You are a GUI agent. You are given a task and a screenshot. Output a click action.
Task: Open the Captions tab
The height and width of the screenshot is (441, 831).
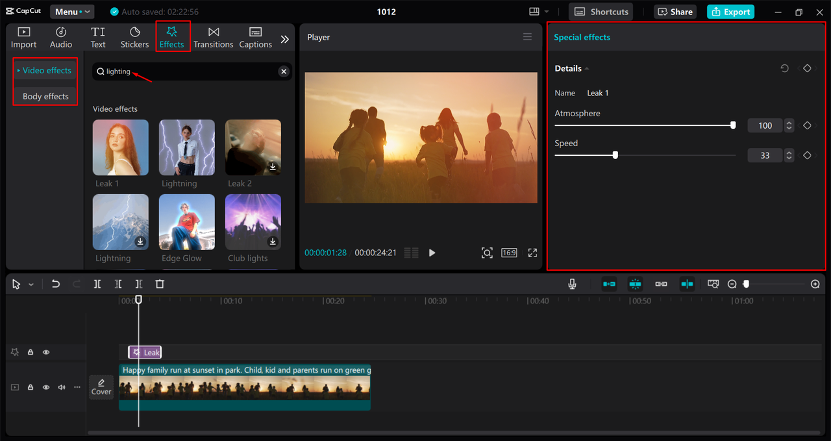click(x=255, y=38)
